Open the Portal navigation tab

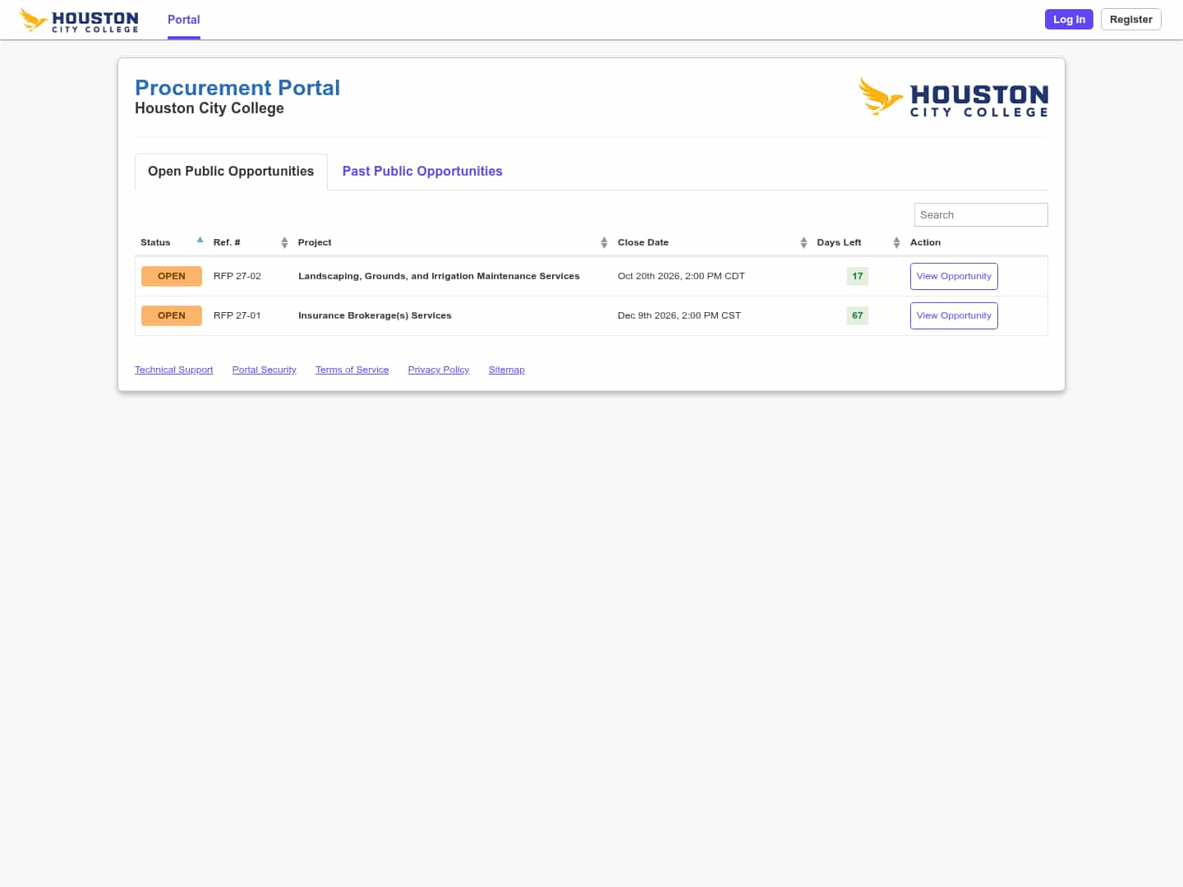tap(183, 20)
